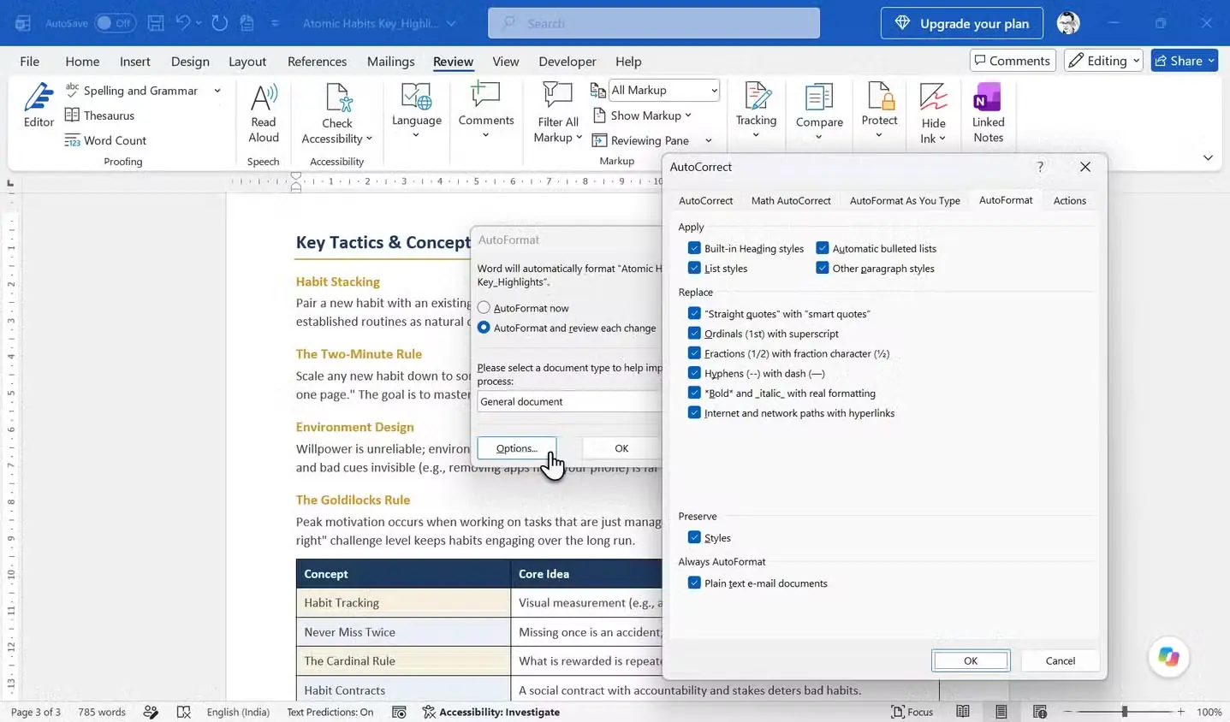Click OK in the AutoCorrect dialog

tap(971, 660)
